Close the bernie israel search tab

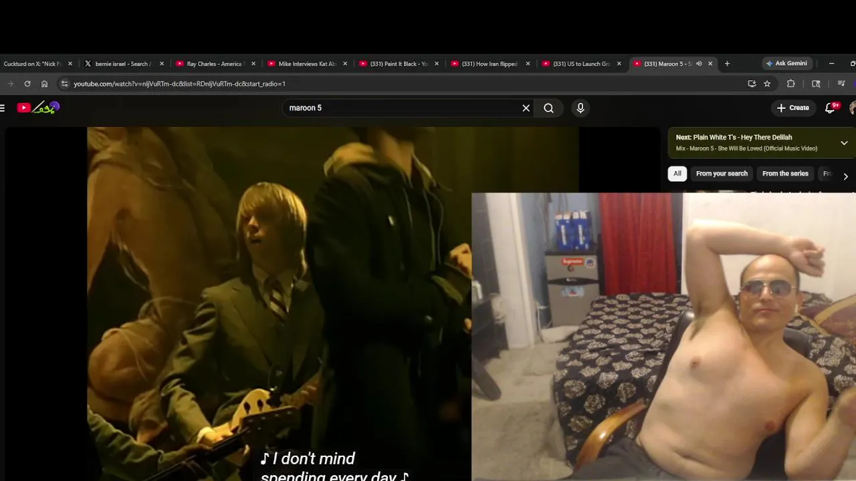(162, 63)
